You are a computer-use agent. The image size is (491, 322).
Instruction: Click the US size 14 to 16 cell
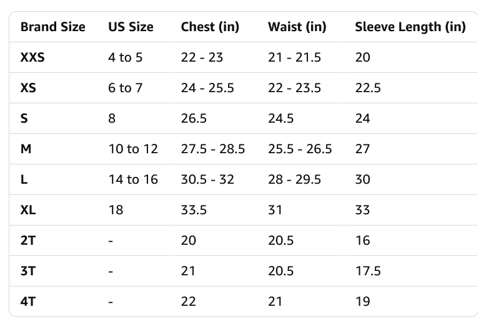click(x=133, y=180)
